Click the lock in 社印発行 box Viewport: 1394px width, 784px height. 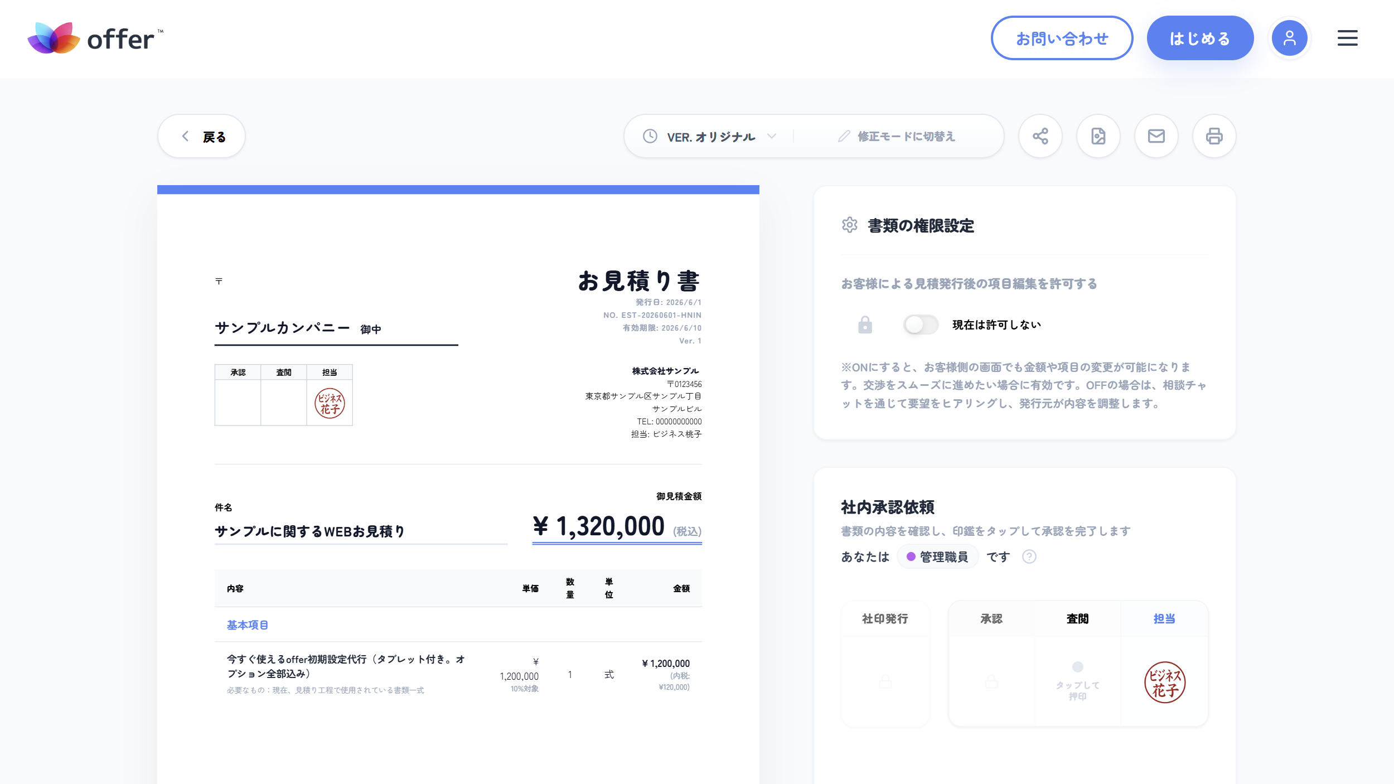885,681
